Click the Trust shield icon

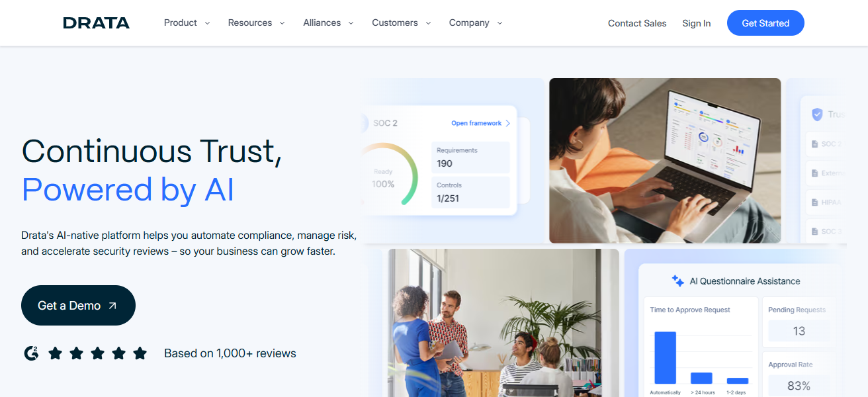click(x=817, y=114)
